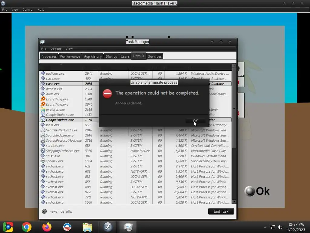
Task: Click the process list vertical scrollbar thumb
Action: (x=234, y=108)
